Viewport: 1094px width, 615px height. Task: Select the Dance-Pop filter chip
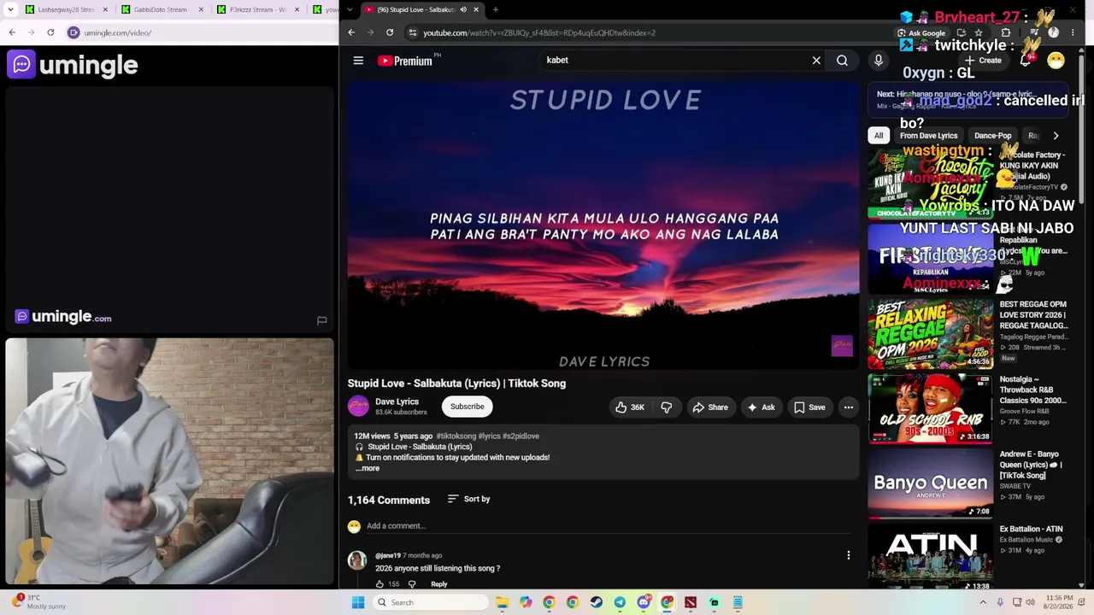coord(992,136)
